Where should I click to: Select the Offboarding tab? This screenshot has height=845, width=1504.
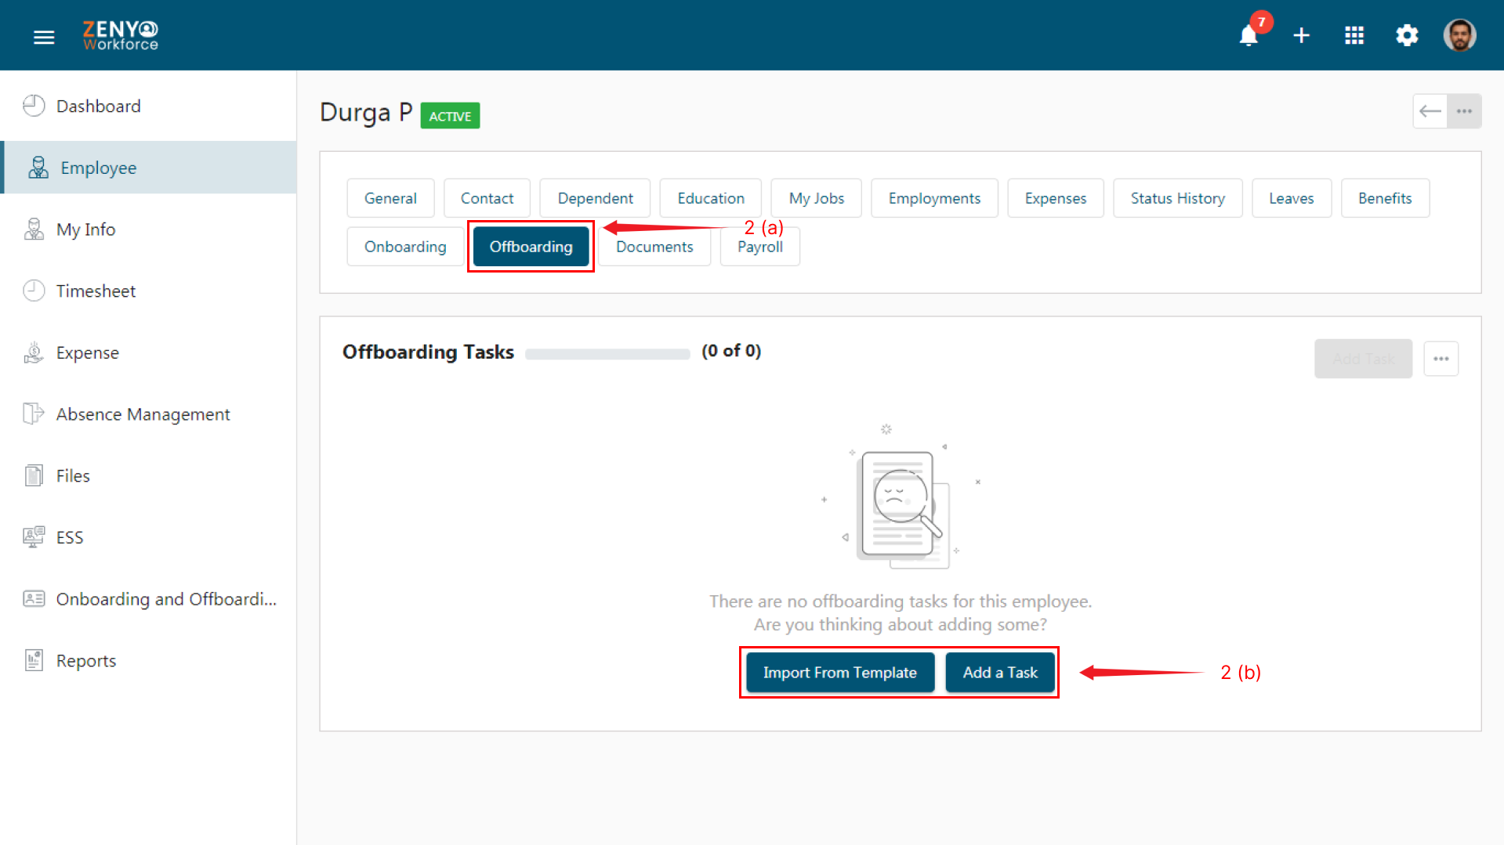[x=531, y=247]
